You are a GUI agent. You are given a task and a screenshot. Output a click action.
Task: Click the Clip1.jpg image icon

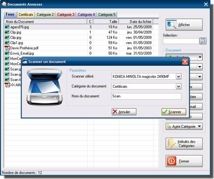pos(7,43)
